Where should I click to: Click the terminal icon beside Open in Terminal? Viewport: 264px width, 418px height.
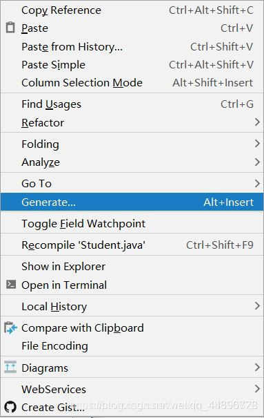tap(11, 285)
